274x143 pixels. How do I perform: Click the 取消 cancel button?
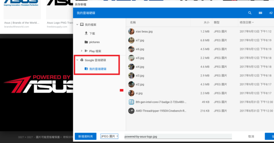click(251, 136)
